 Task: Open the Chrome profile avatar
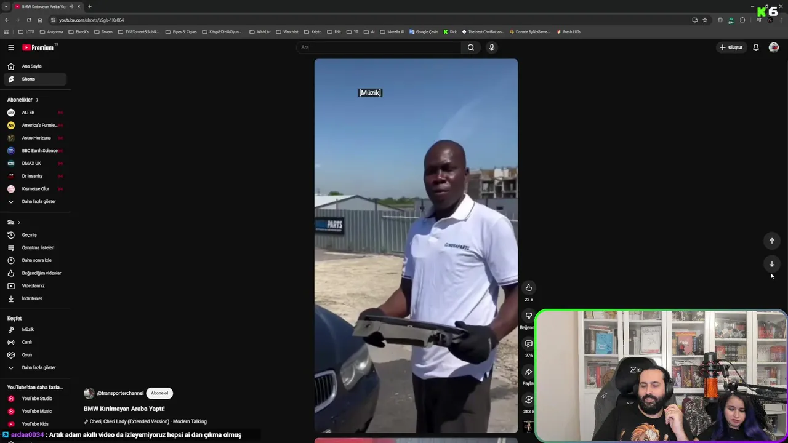point(770,20)
